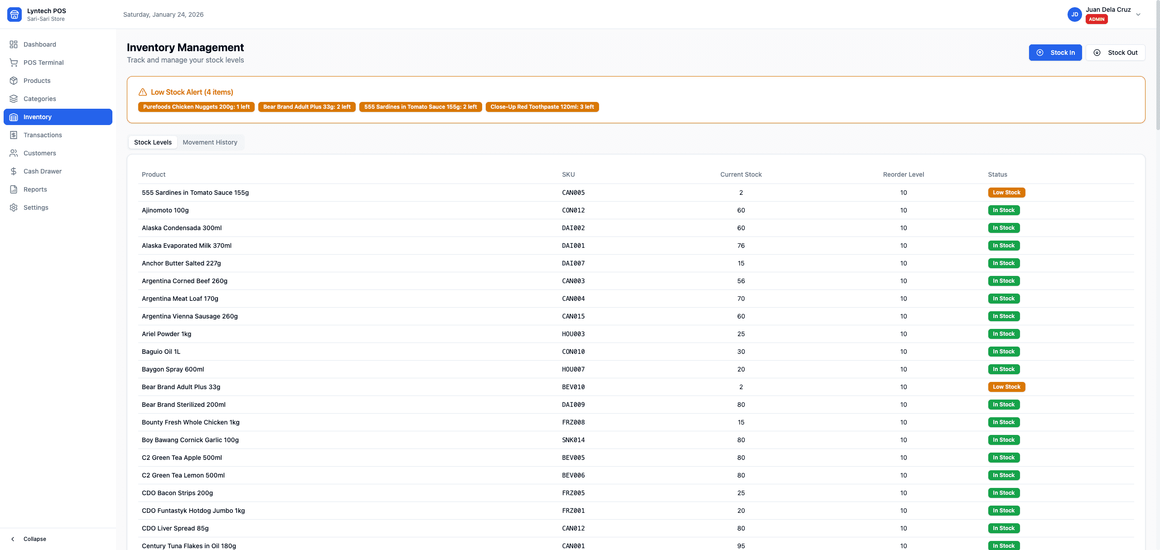Click the down-arrow icon in Stock Out
The width and height of the screenshot is (1160, 550).
coord(1097,53)
